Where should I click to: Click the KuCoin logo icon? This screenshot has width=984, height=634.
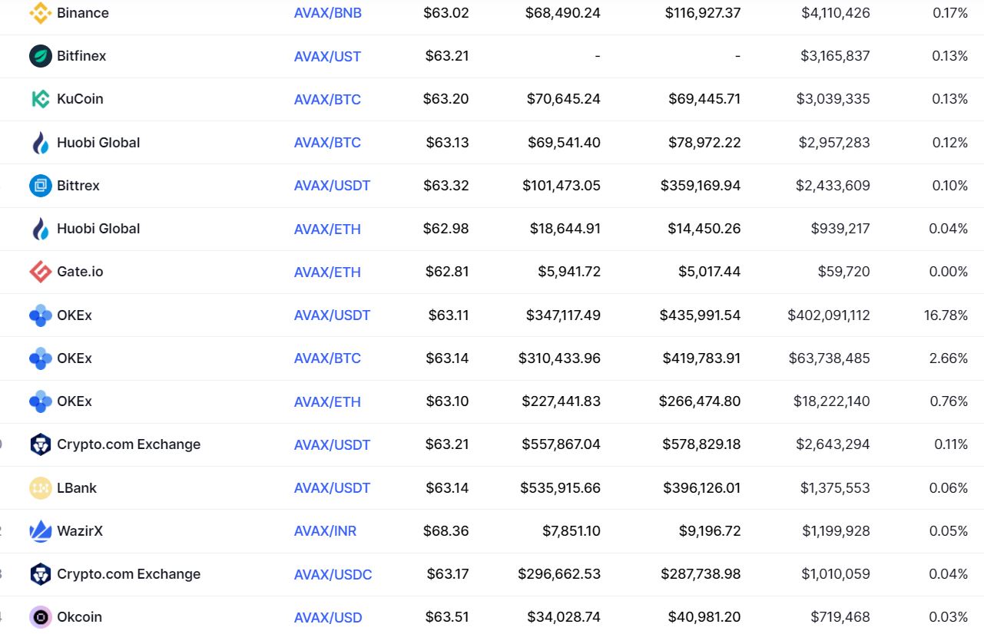40,99
